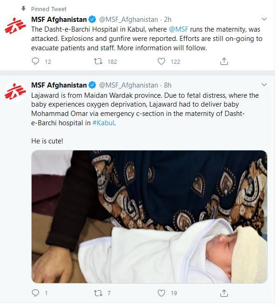Image resolution: width=276 pixels, height=305 pixels.
Task: Reply to the pinned hospital attack tweet
Action: tap(35, 61)
